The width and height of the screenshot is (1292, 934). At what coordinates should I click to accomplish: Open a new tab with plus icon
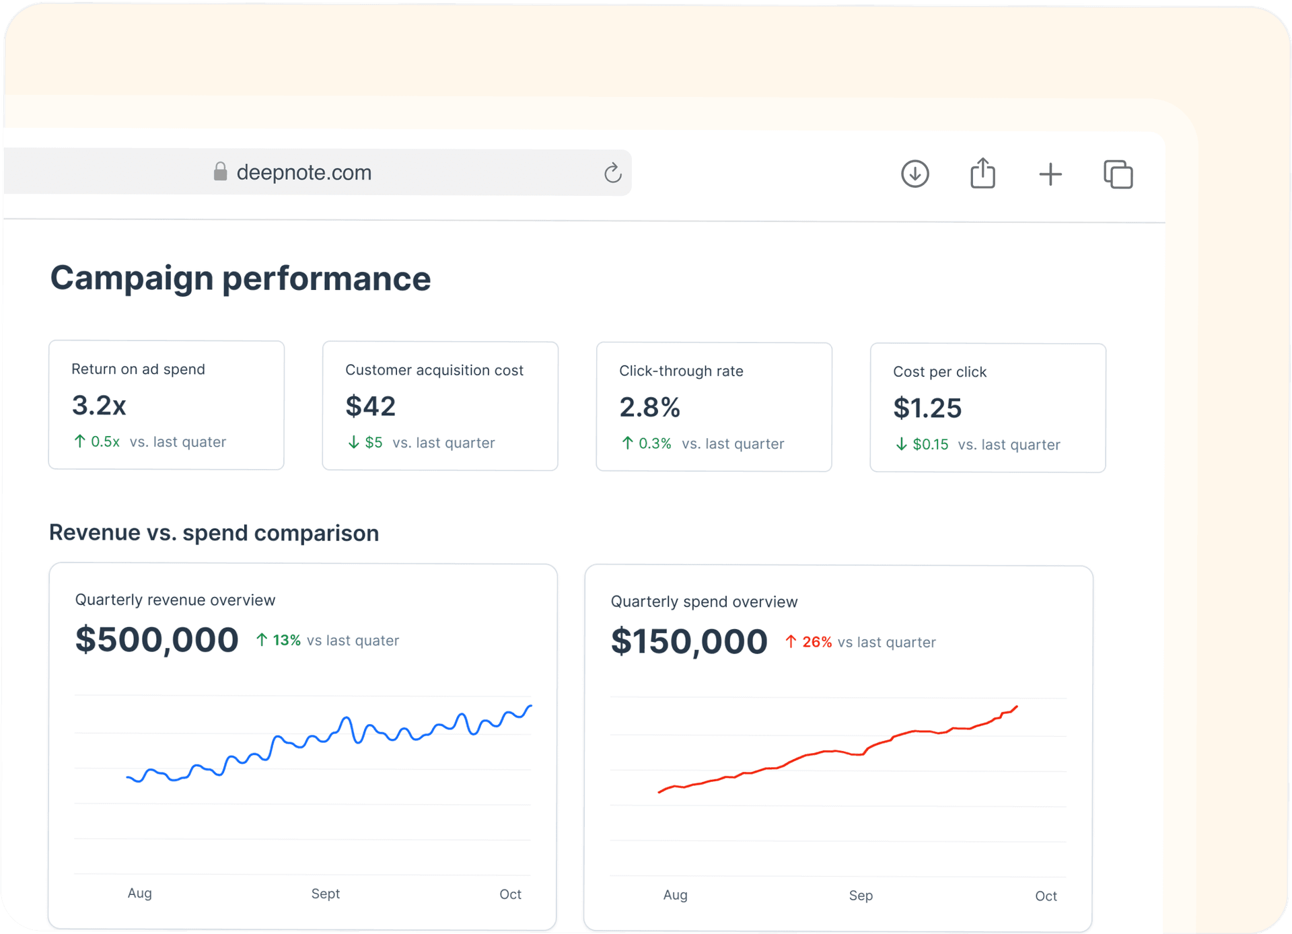(x=1050, y=174)
